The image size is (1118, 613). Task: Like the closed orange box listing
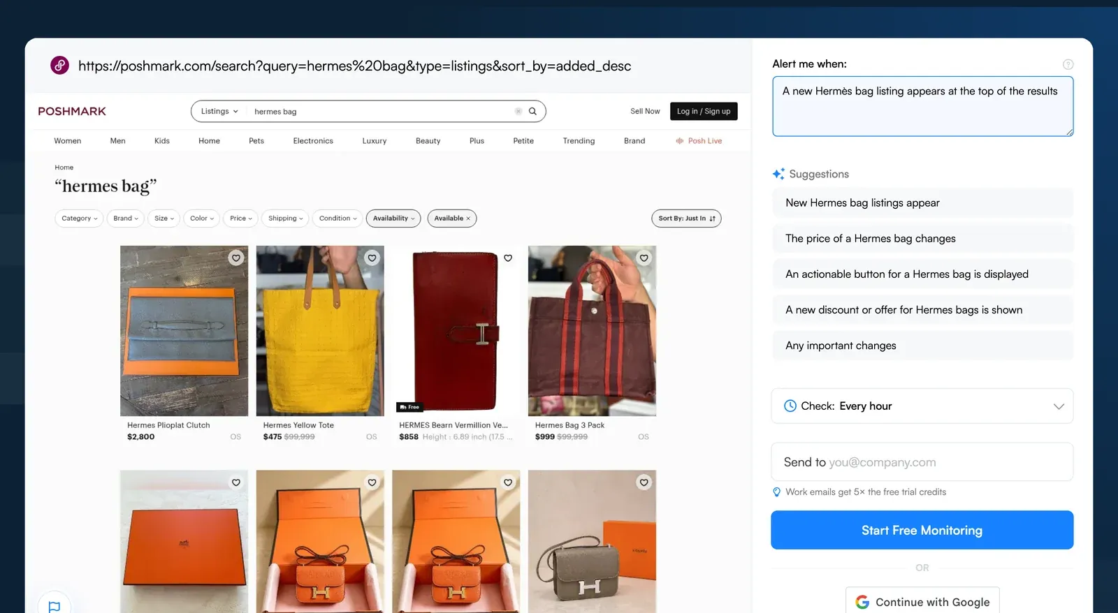point(236,482)
